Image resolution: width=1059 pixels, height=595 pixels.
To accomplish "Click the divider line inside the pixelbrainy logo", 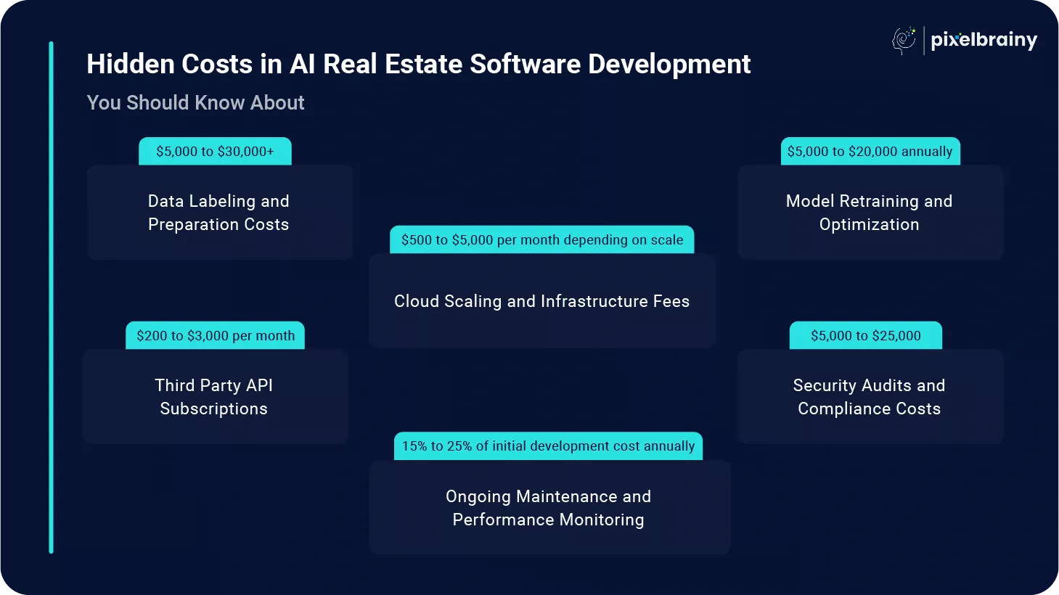I will pos(924,41).
